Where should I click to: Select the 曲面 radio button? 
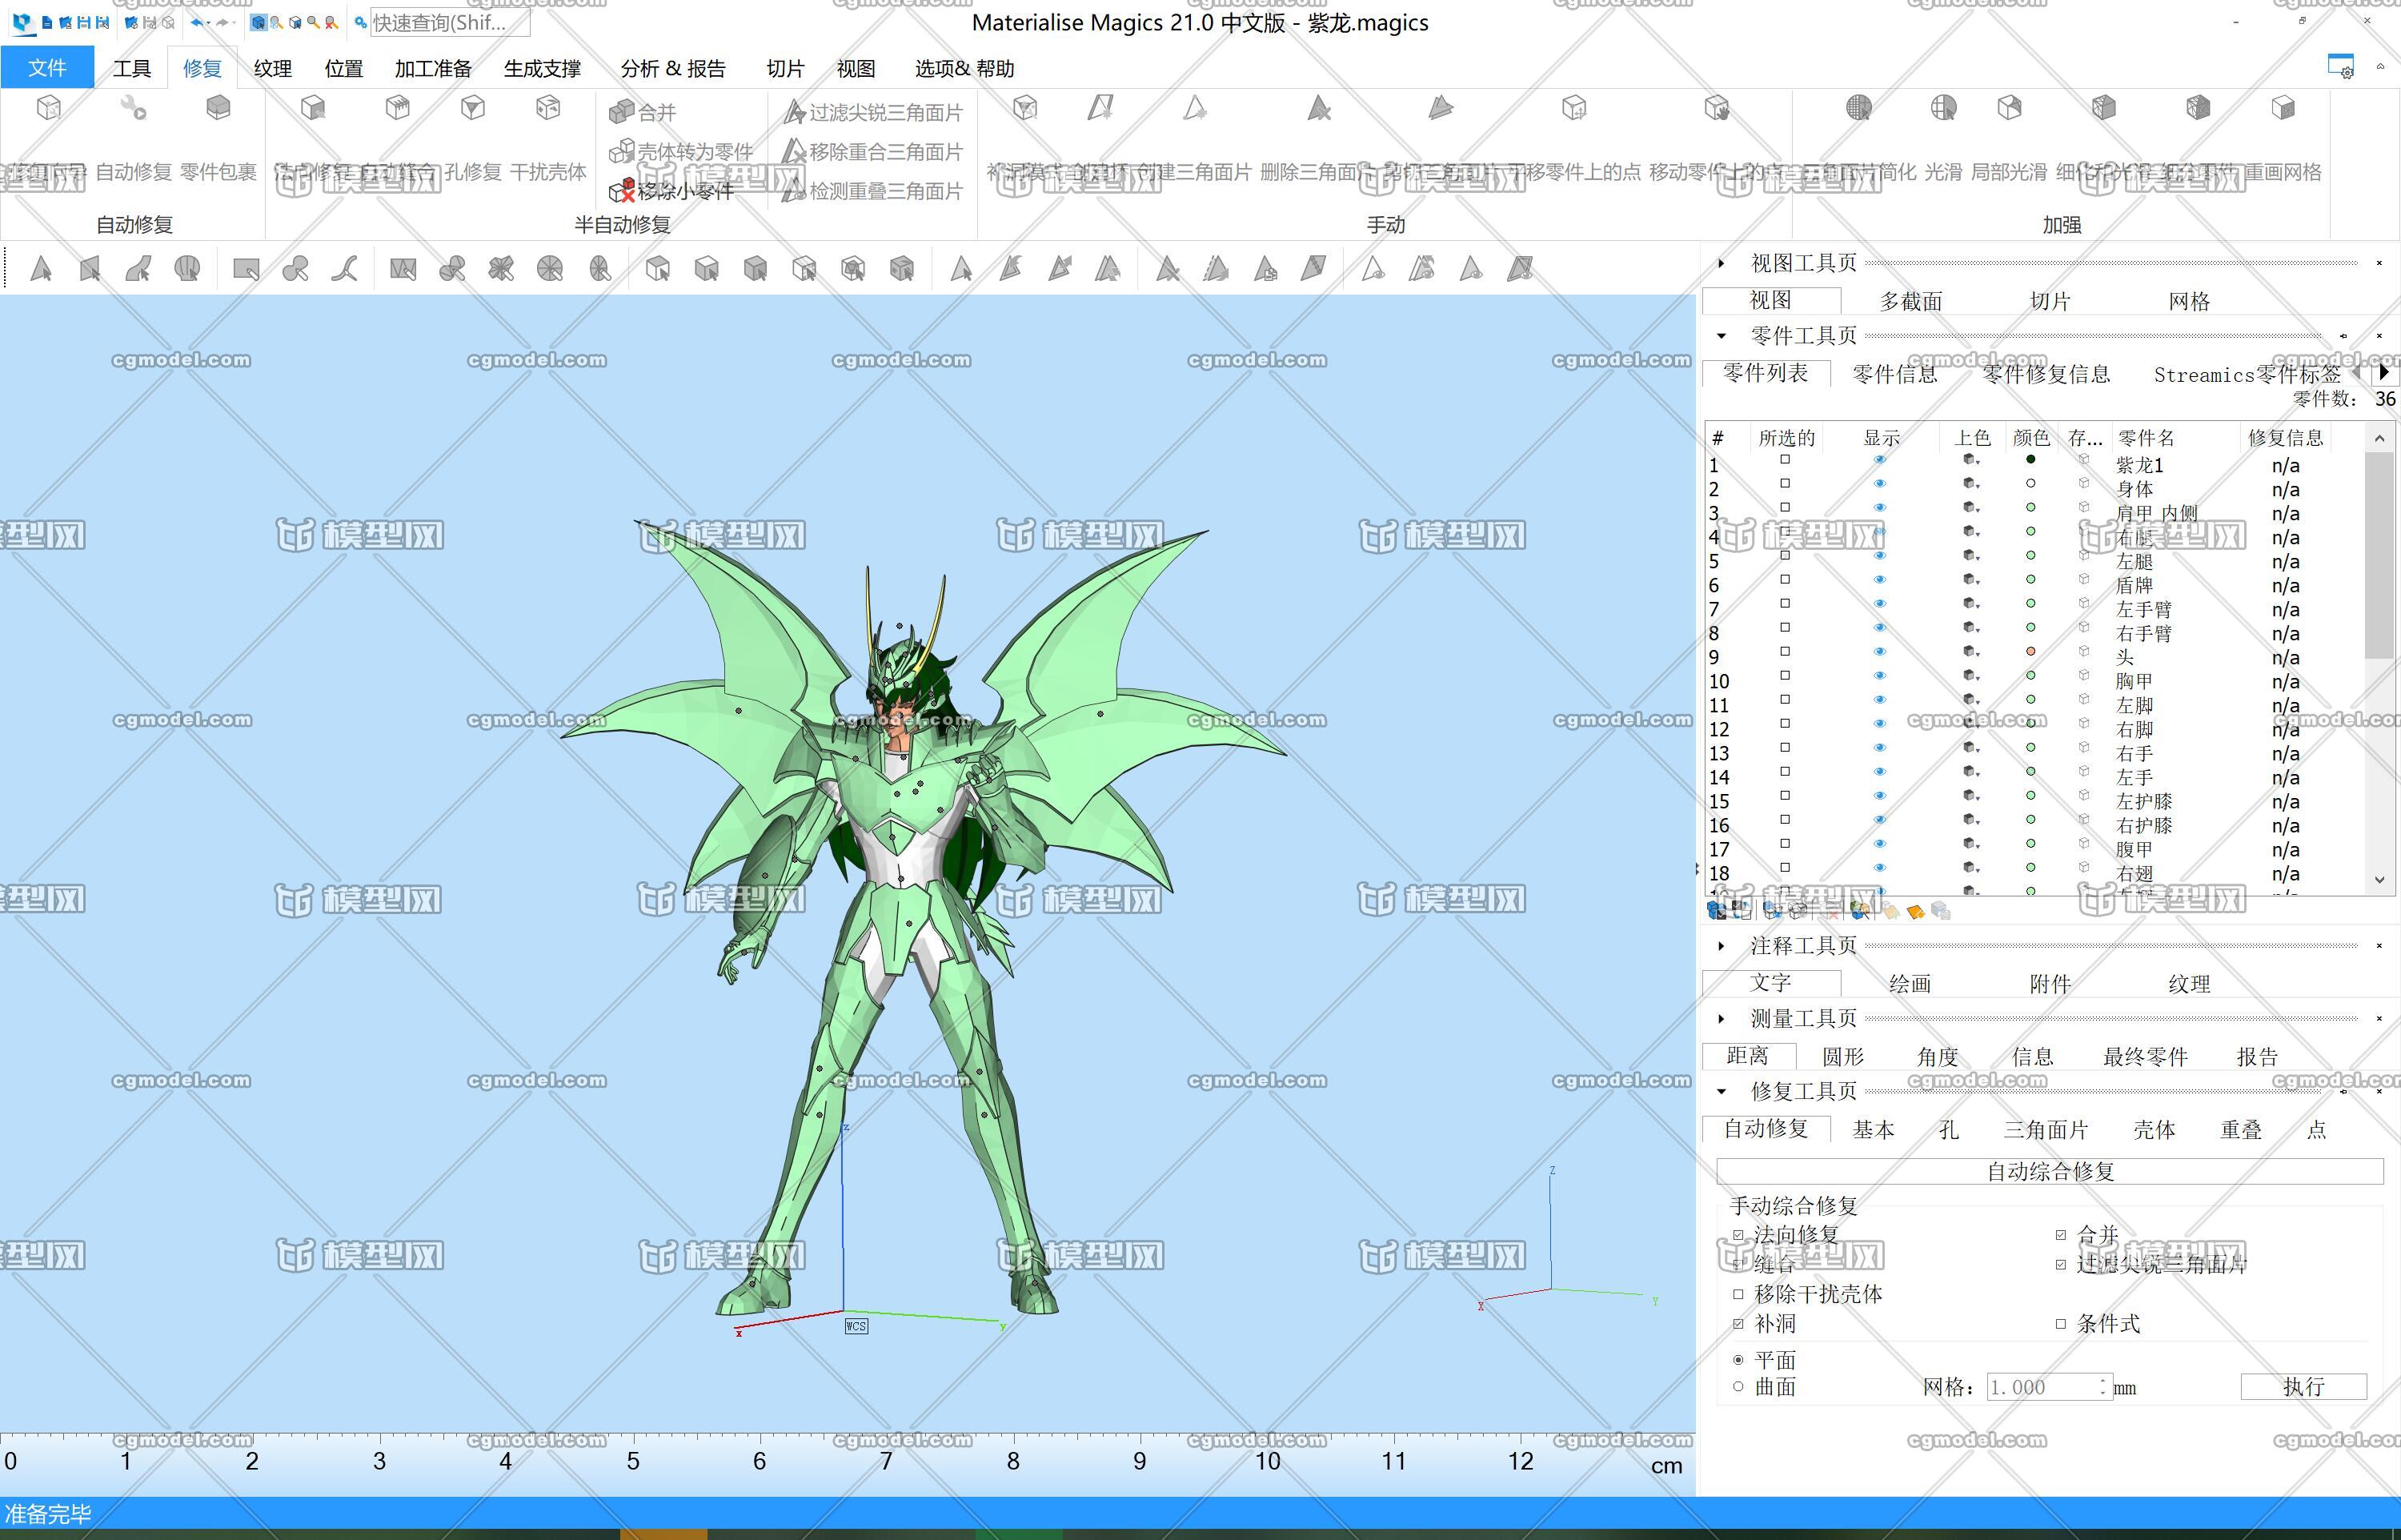1739,1387
